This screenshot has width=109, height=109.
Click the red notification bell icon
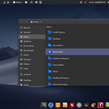pos(85,2)
